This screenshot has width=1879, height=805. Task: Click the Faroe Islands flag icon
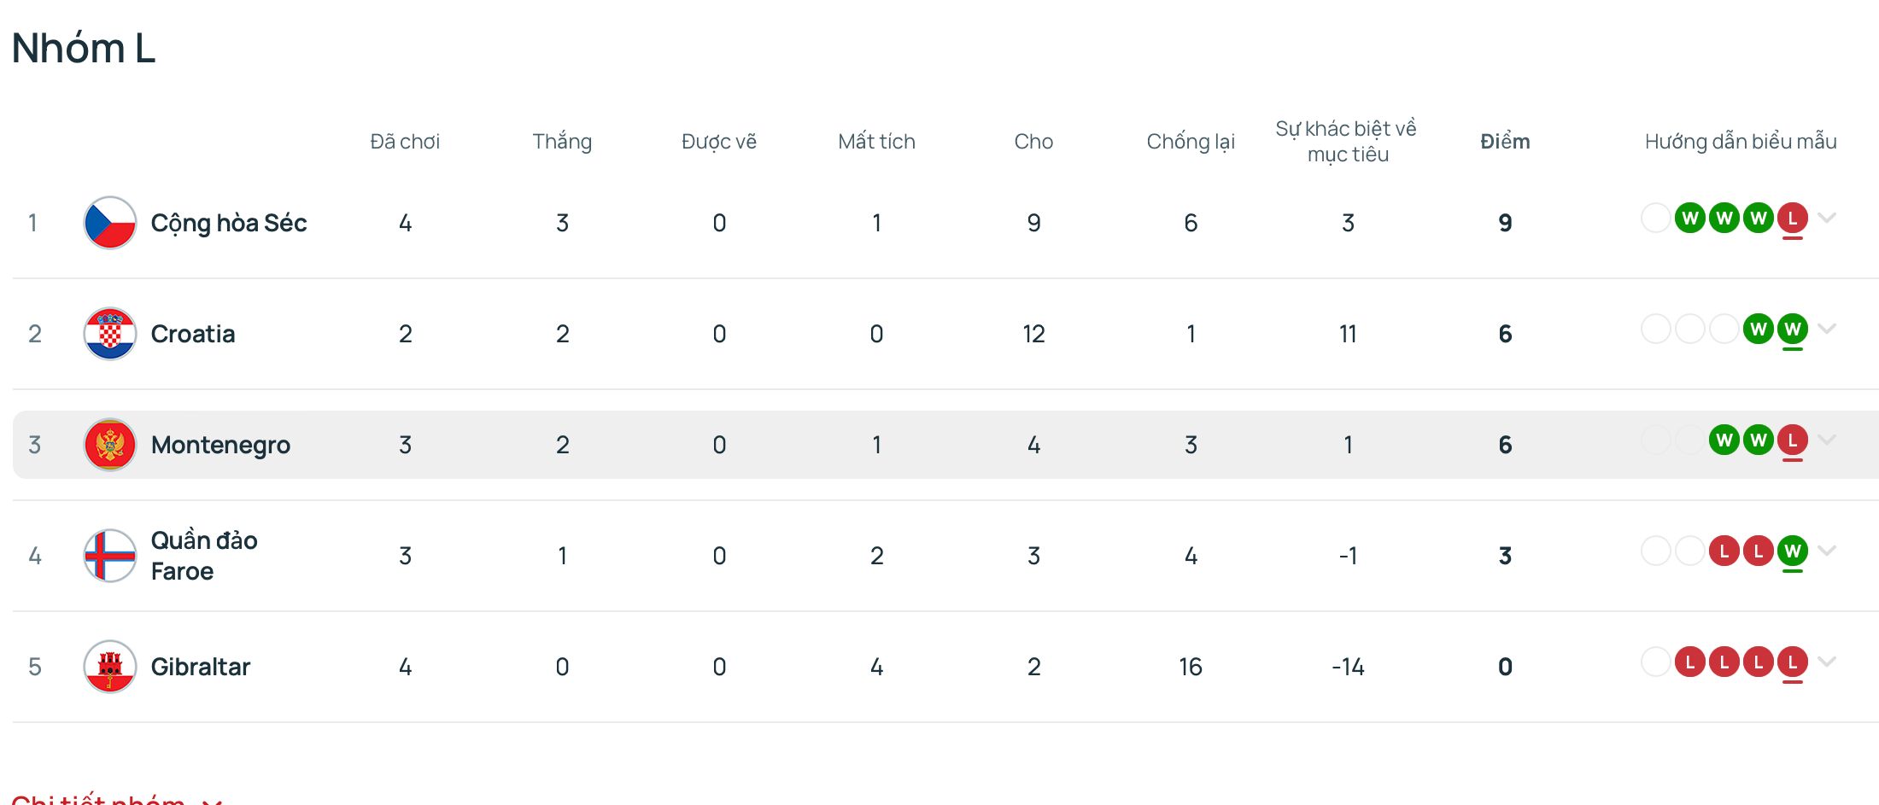click(110, 556)
